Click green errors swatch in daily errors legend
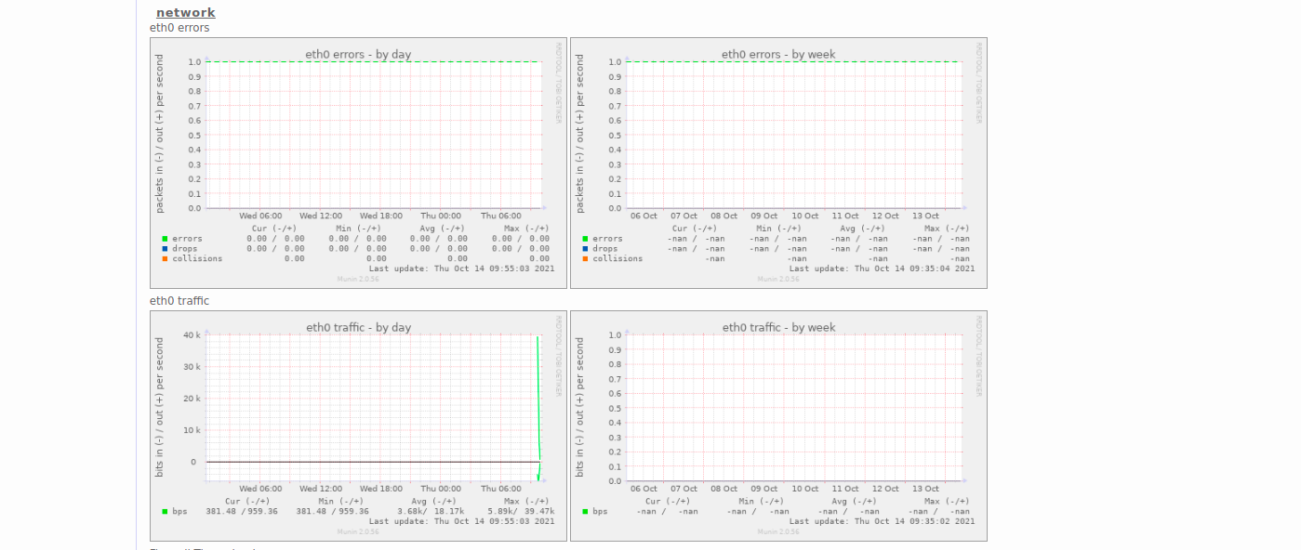 coord(165,239)
